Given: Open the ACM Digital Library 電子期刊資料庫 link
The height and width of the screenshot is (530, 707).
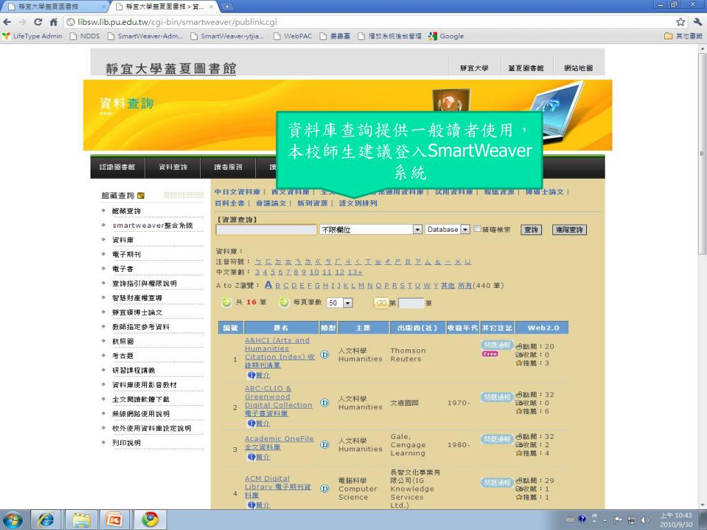Looking at the screenshot, I should click(x=278, y=487).
